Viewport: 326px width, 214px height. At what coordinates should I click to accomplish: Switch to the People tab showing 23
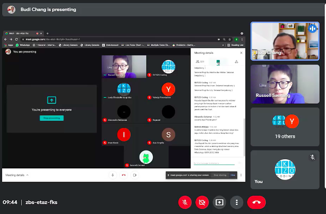click(x=200, y=62)
